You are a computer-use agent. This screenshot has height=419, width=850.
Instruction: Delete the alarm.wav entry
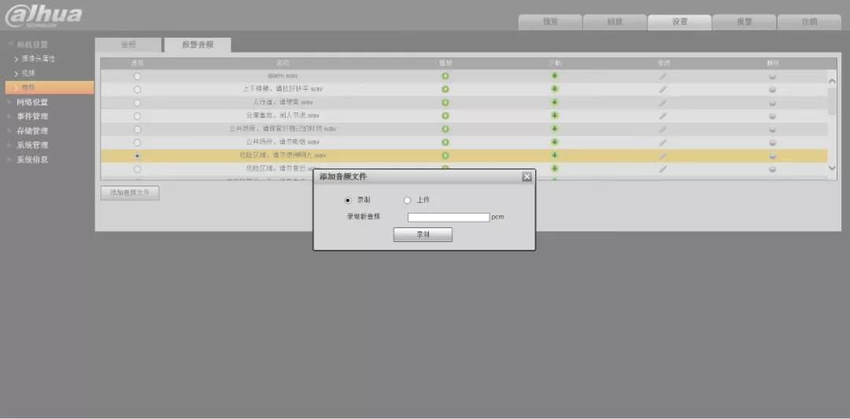point(772,75)
